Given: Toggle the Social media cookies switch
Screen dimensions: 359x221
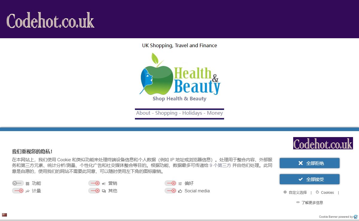Looking at the screenshot, I should click(170, 191).
